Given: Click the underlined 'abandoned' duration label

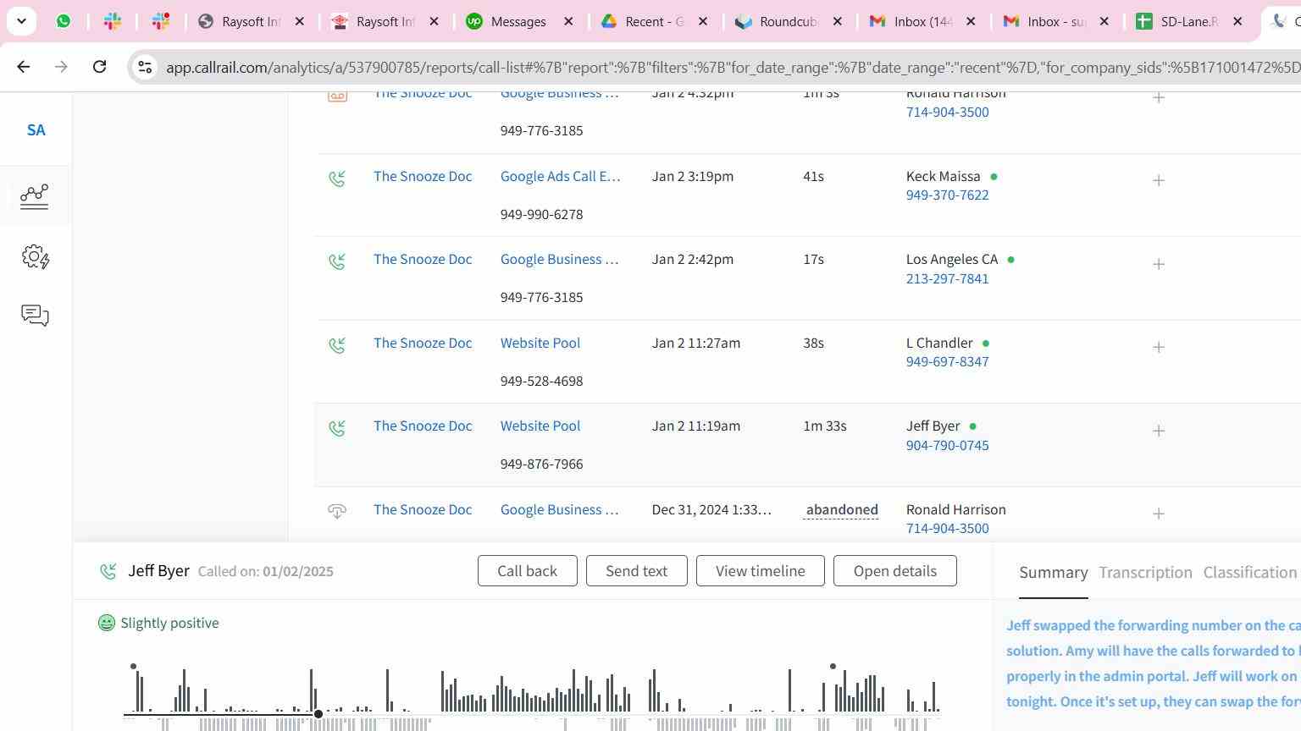Looking at the screenshot, I should pyautogui.click(x=842, y=509).
